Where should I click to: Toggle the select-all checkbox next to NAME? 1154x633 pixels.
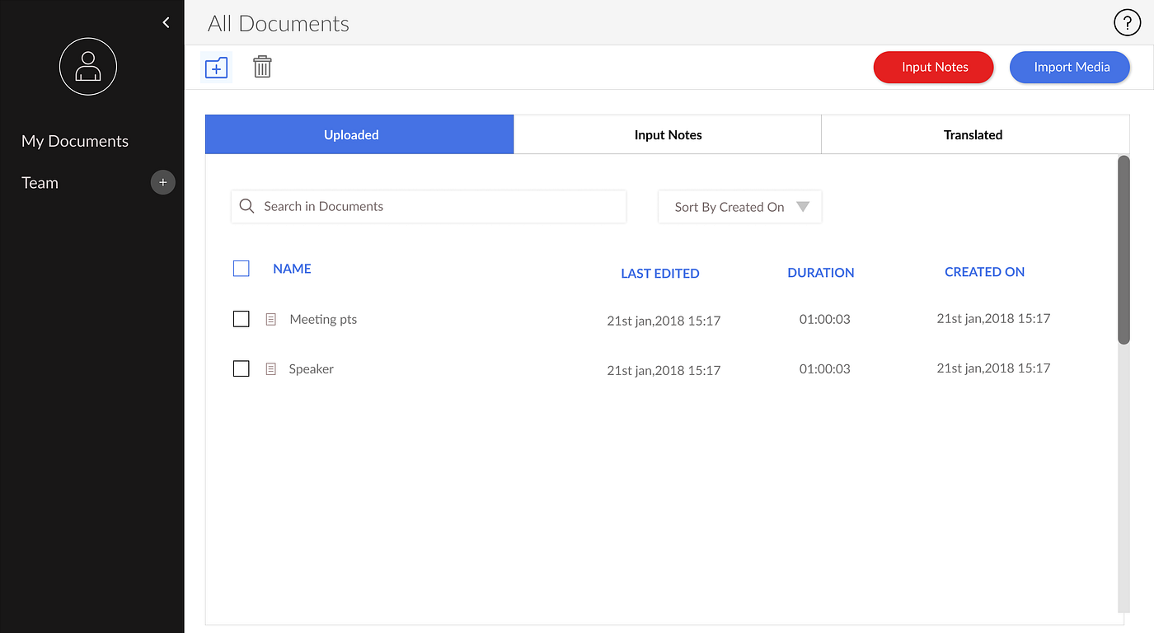[242, 269]
